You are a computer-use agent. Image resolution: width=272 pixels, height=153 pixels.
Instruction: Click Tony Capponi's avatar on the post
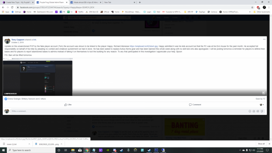[7, 41]
